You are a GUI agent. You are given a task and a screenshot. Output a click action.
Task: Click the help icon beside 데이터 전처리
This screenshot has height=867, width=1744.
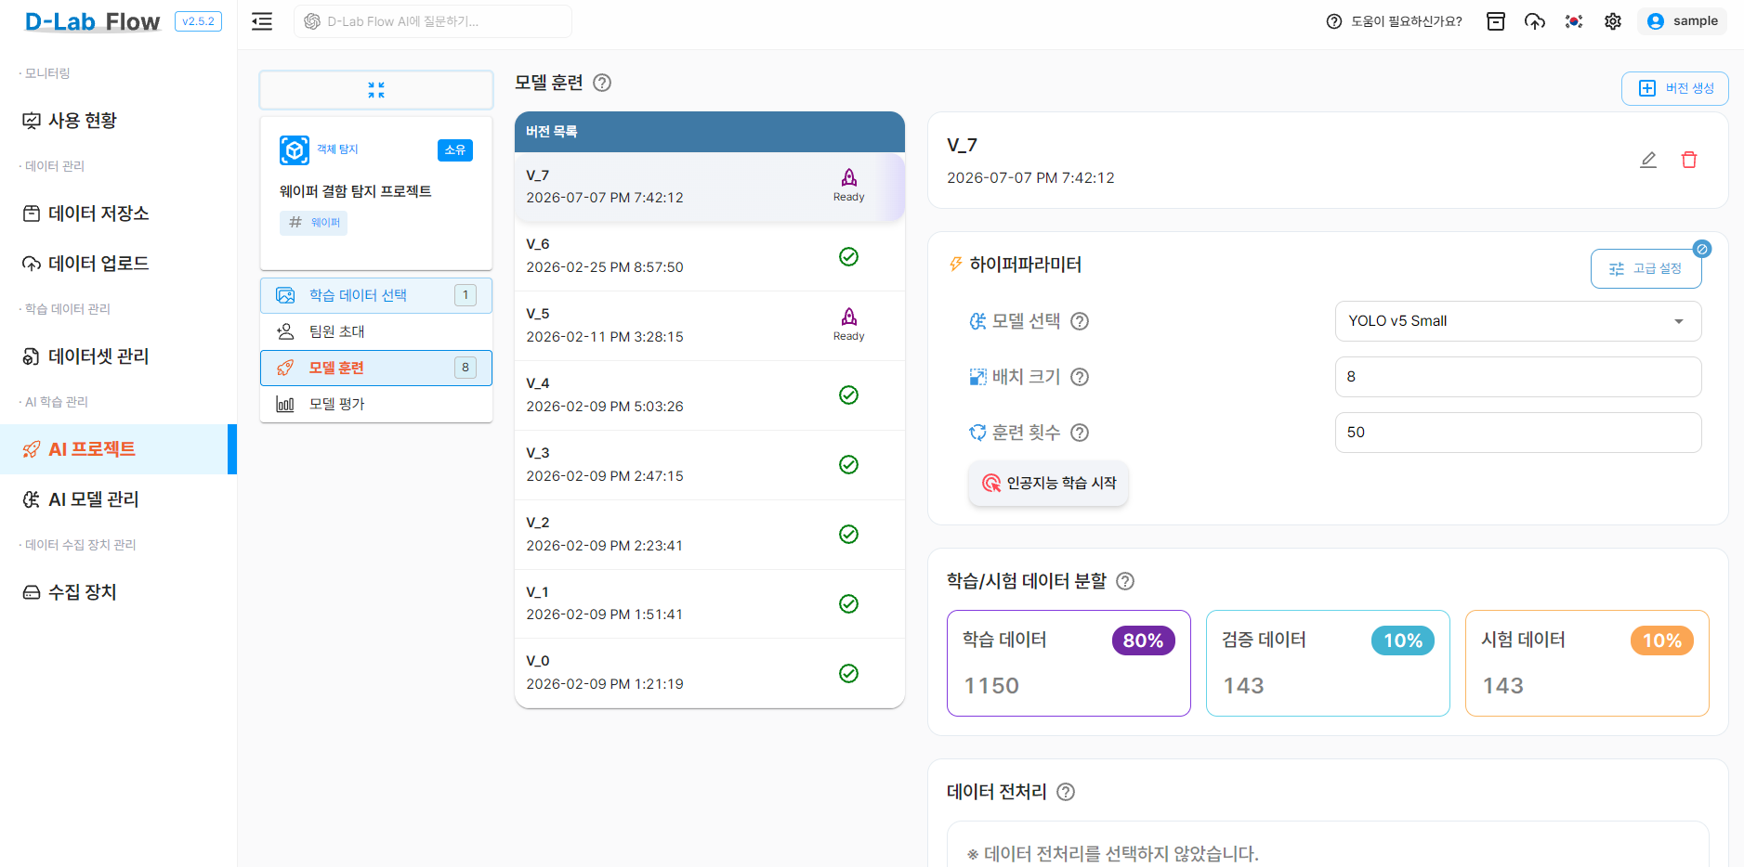(x=1066, y=792)
